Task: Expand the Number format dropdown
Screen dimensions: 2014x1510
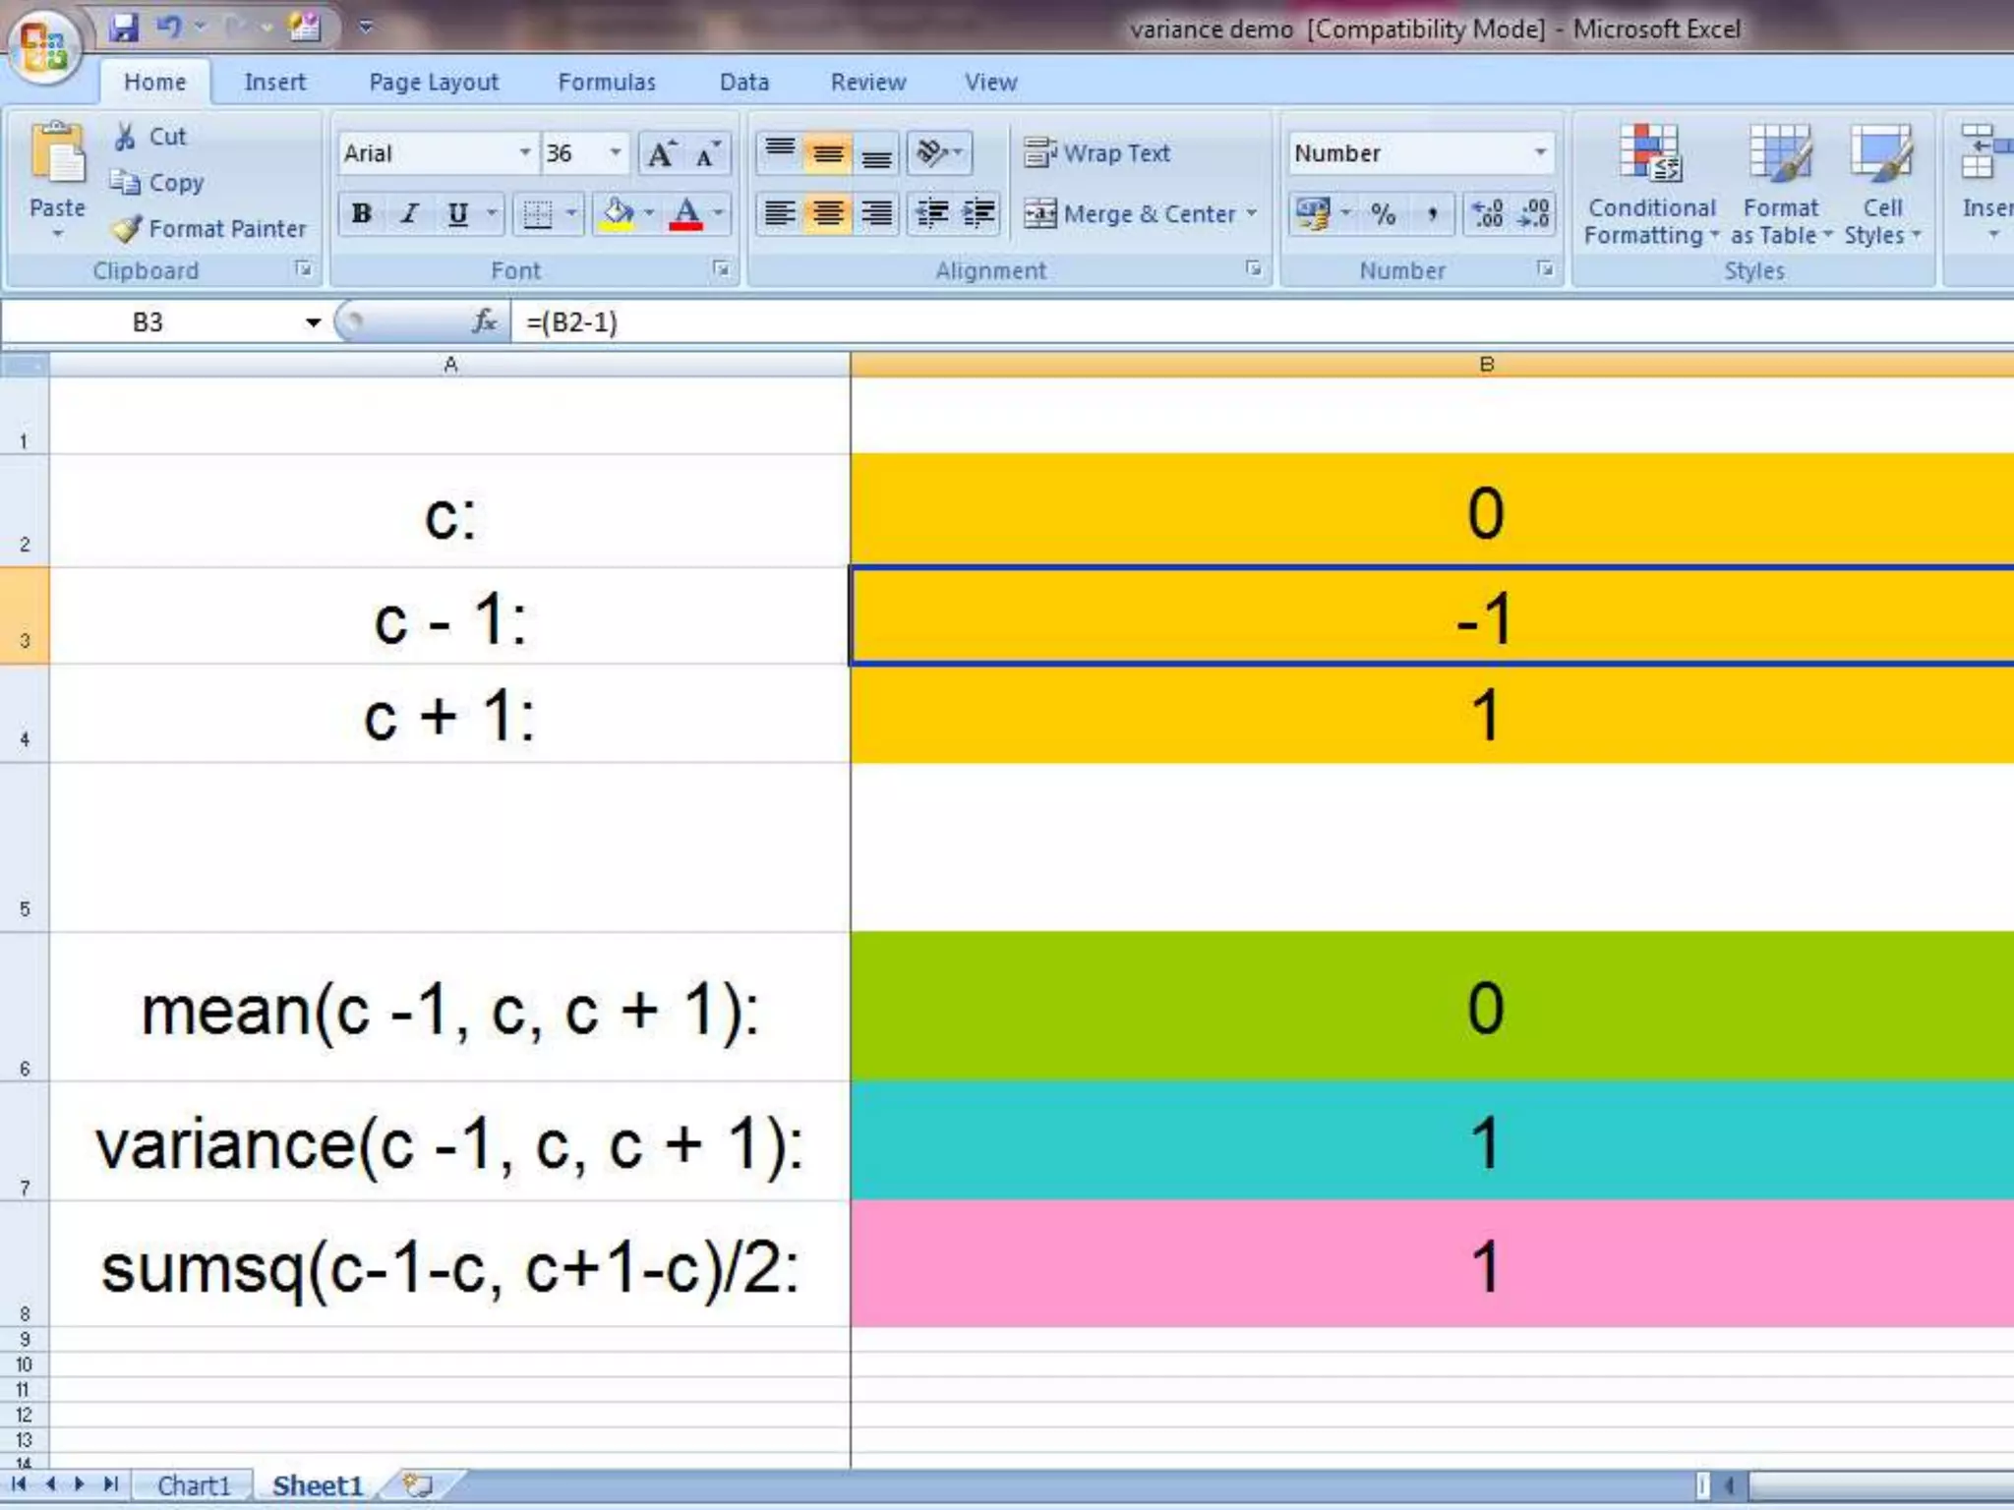Action: pos(1540,153)
